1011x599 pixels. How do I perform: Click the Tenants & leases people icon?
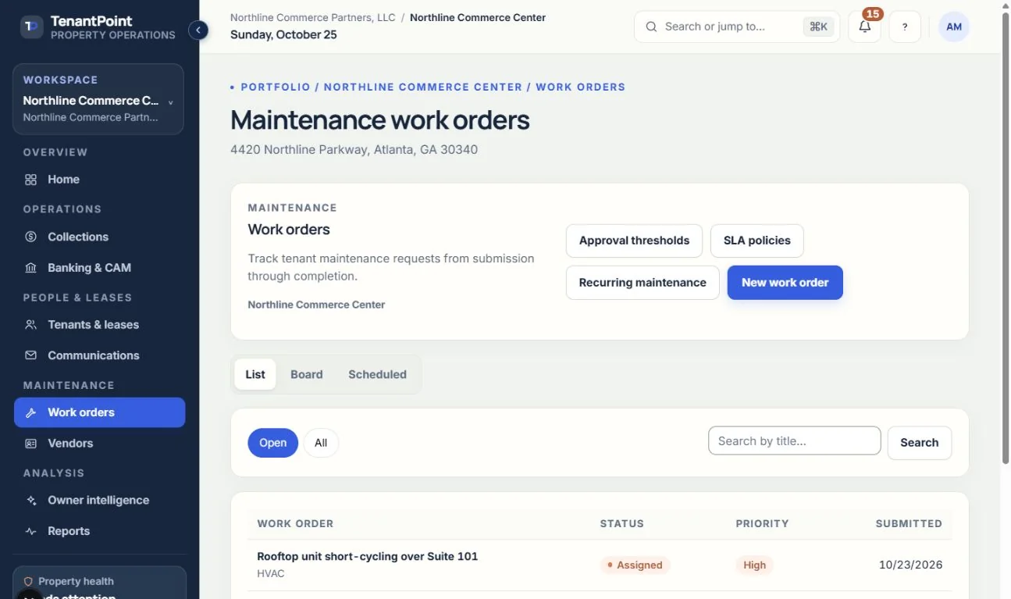coord(31,325)
